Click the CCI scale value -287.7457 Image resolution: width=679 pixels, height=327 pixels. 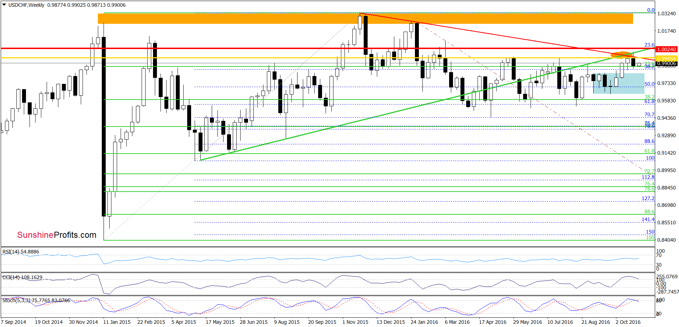pos(668,292)
